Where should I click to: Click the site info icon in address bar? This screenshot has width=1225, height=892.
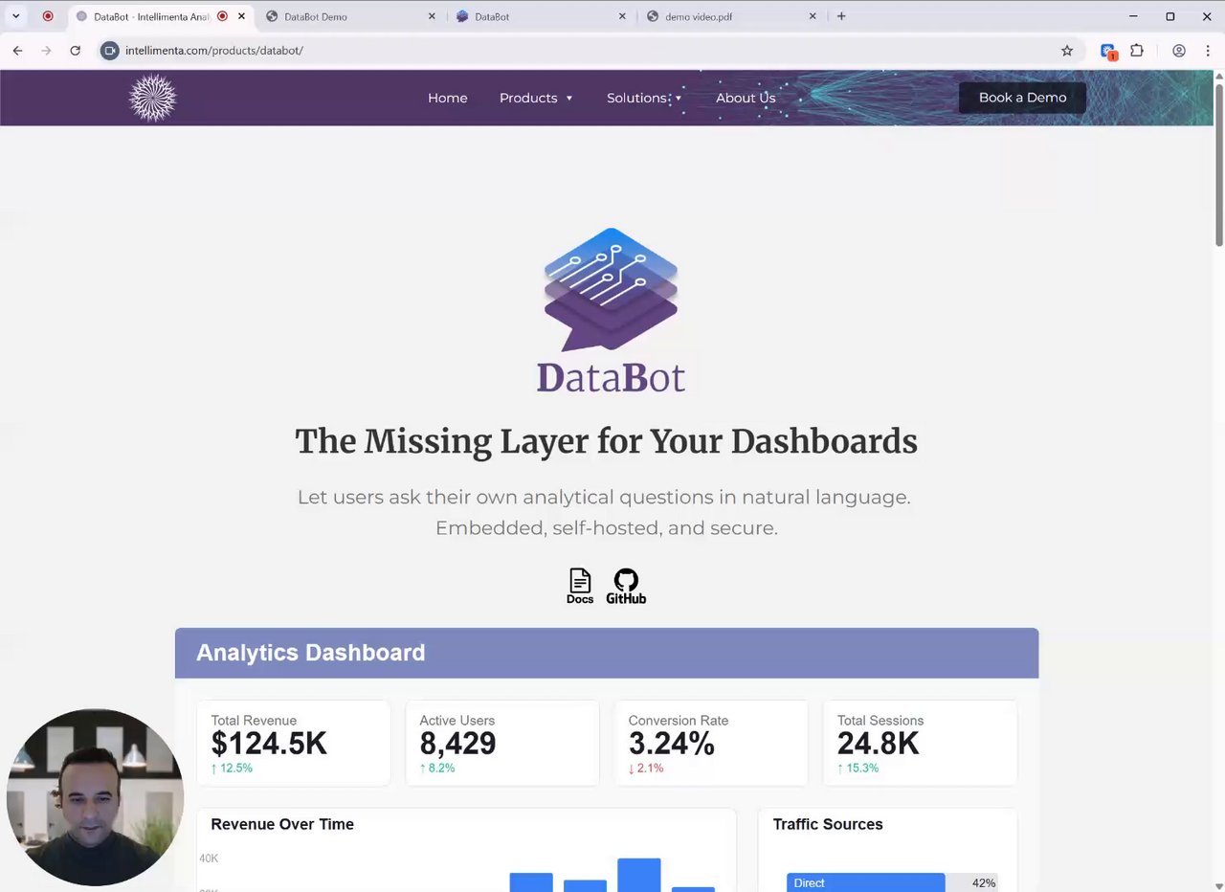point(109,51)
